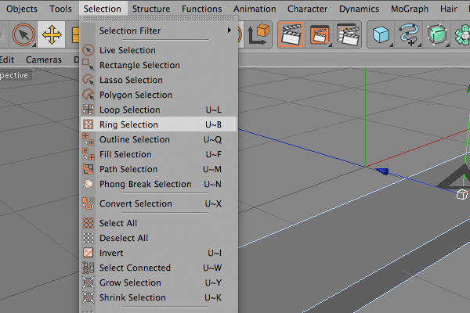
Task: Select the Live Selection arrow tool in toolbar
Action: click(x=23, y=34)
